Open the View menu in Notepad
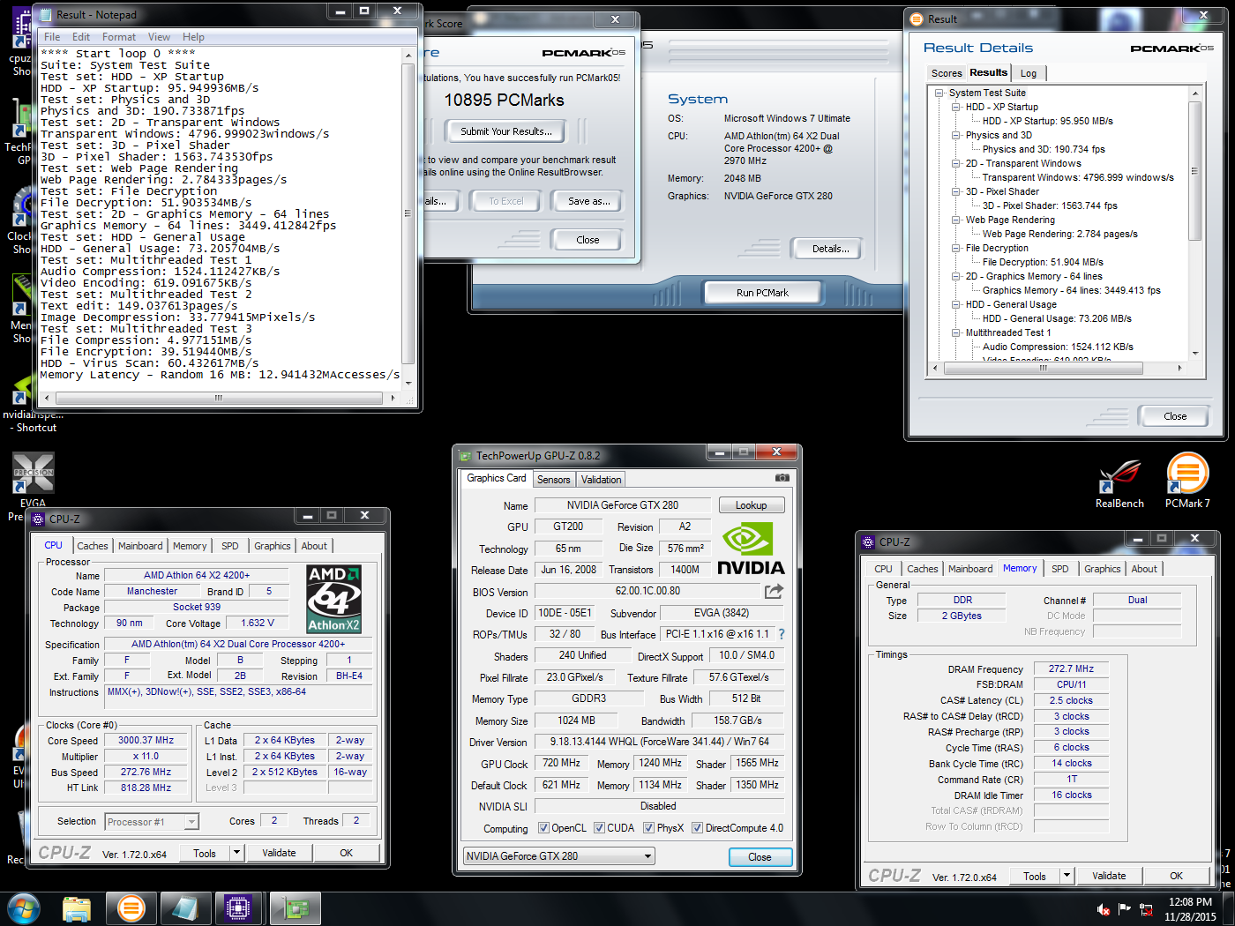Image resolution: width=1235 pixels, height=926 pixels. [159, 37]
